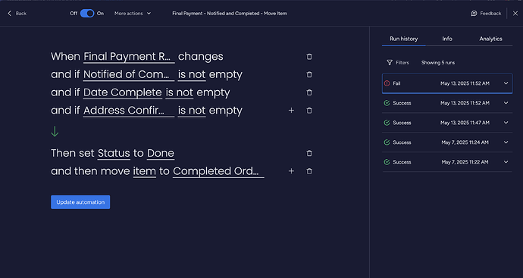Change 'is not' operator for Notified condition
This screenshot has width=523, height=278.
192,74
